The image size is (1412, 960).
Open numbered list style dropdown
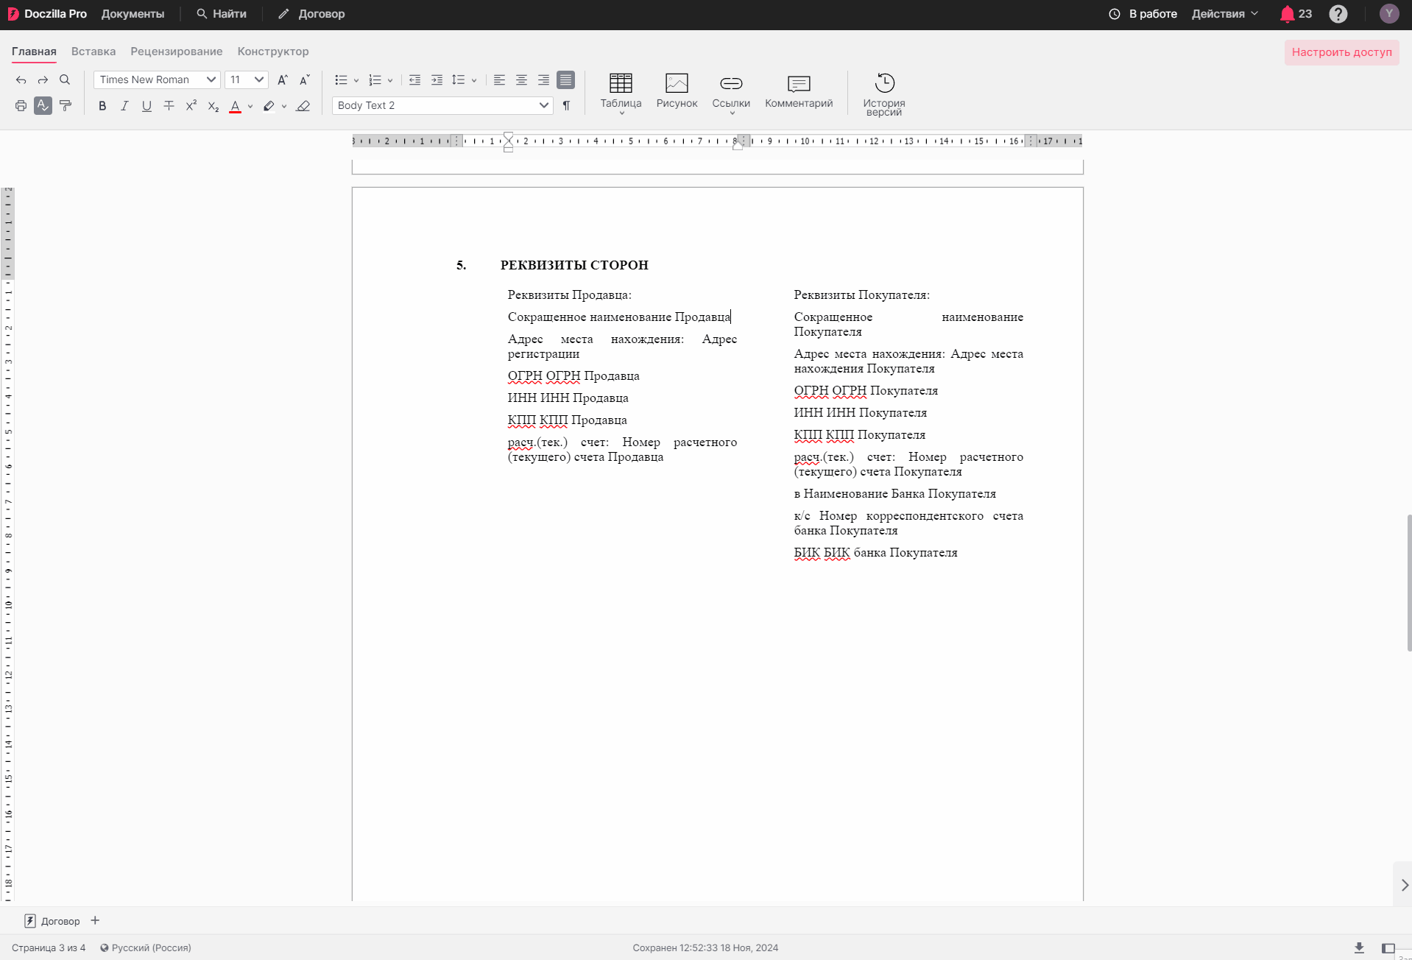390,80
